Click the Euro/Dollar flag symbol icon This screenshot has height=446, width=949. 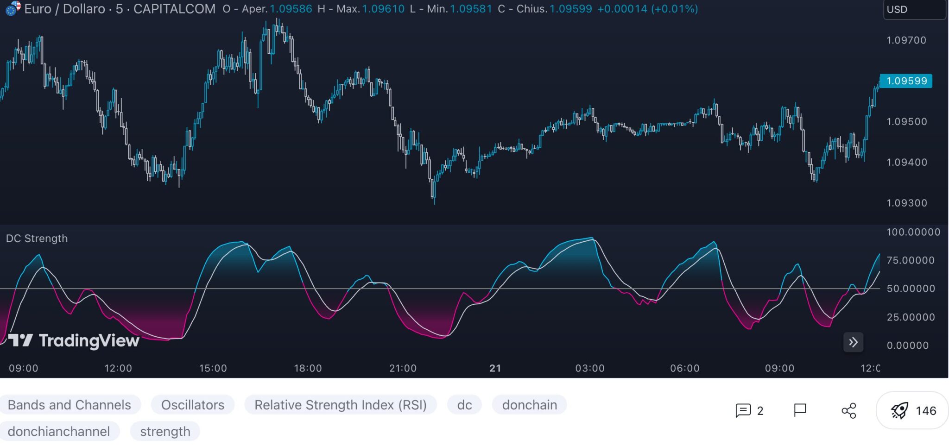point(12,8)
